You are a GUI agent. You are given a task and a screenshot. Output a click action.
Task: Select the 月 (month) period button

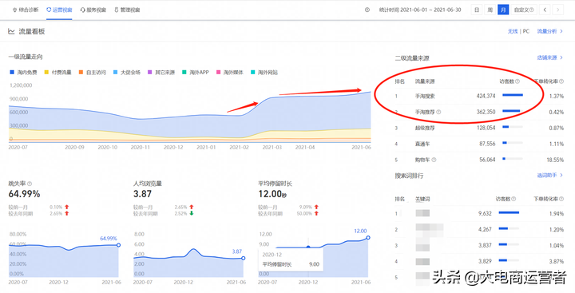point(503,10)
